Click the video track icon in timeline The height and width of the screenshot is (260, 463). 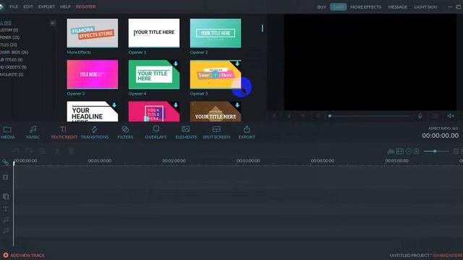pyautogui.click(x=6, y=177)
